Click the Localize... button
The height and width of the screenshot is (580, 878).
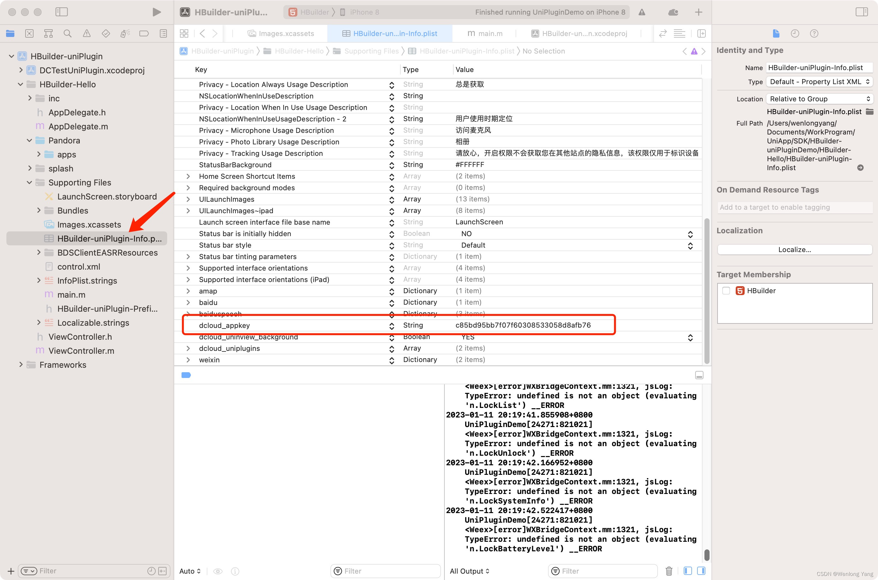click(794, 250)
